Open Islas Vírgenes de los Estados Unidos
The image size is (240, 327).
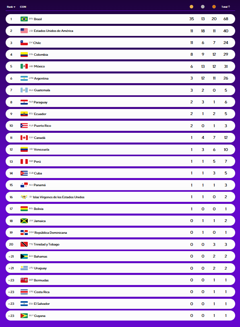59,197
